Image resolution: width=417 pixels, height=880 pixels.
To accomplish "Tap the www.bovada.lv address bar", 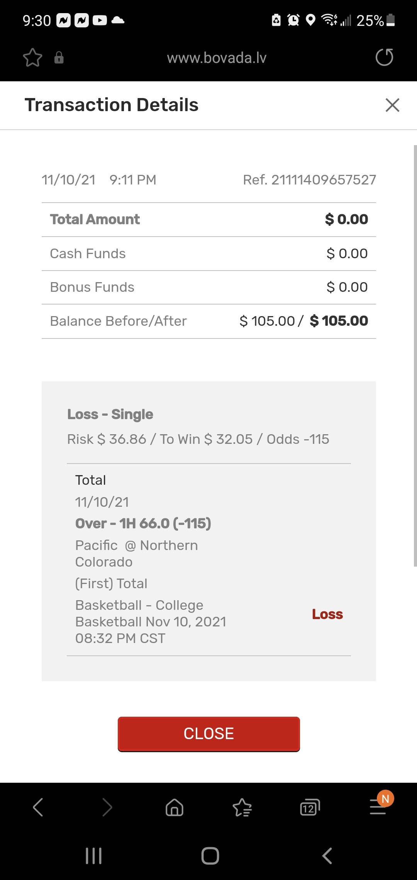I will [x=217, y=58].
